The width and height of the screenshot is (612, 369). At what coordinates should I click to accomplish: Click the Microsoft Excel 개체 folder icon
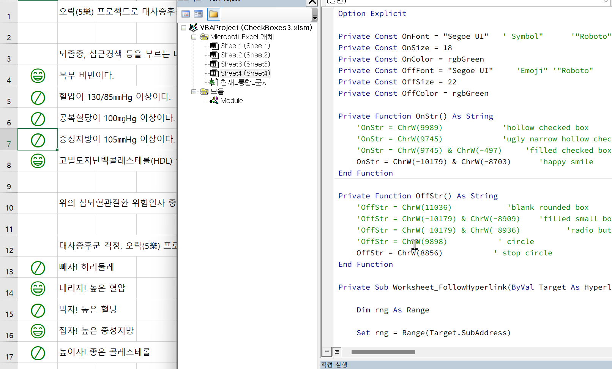[204, 37]
